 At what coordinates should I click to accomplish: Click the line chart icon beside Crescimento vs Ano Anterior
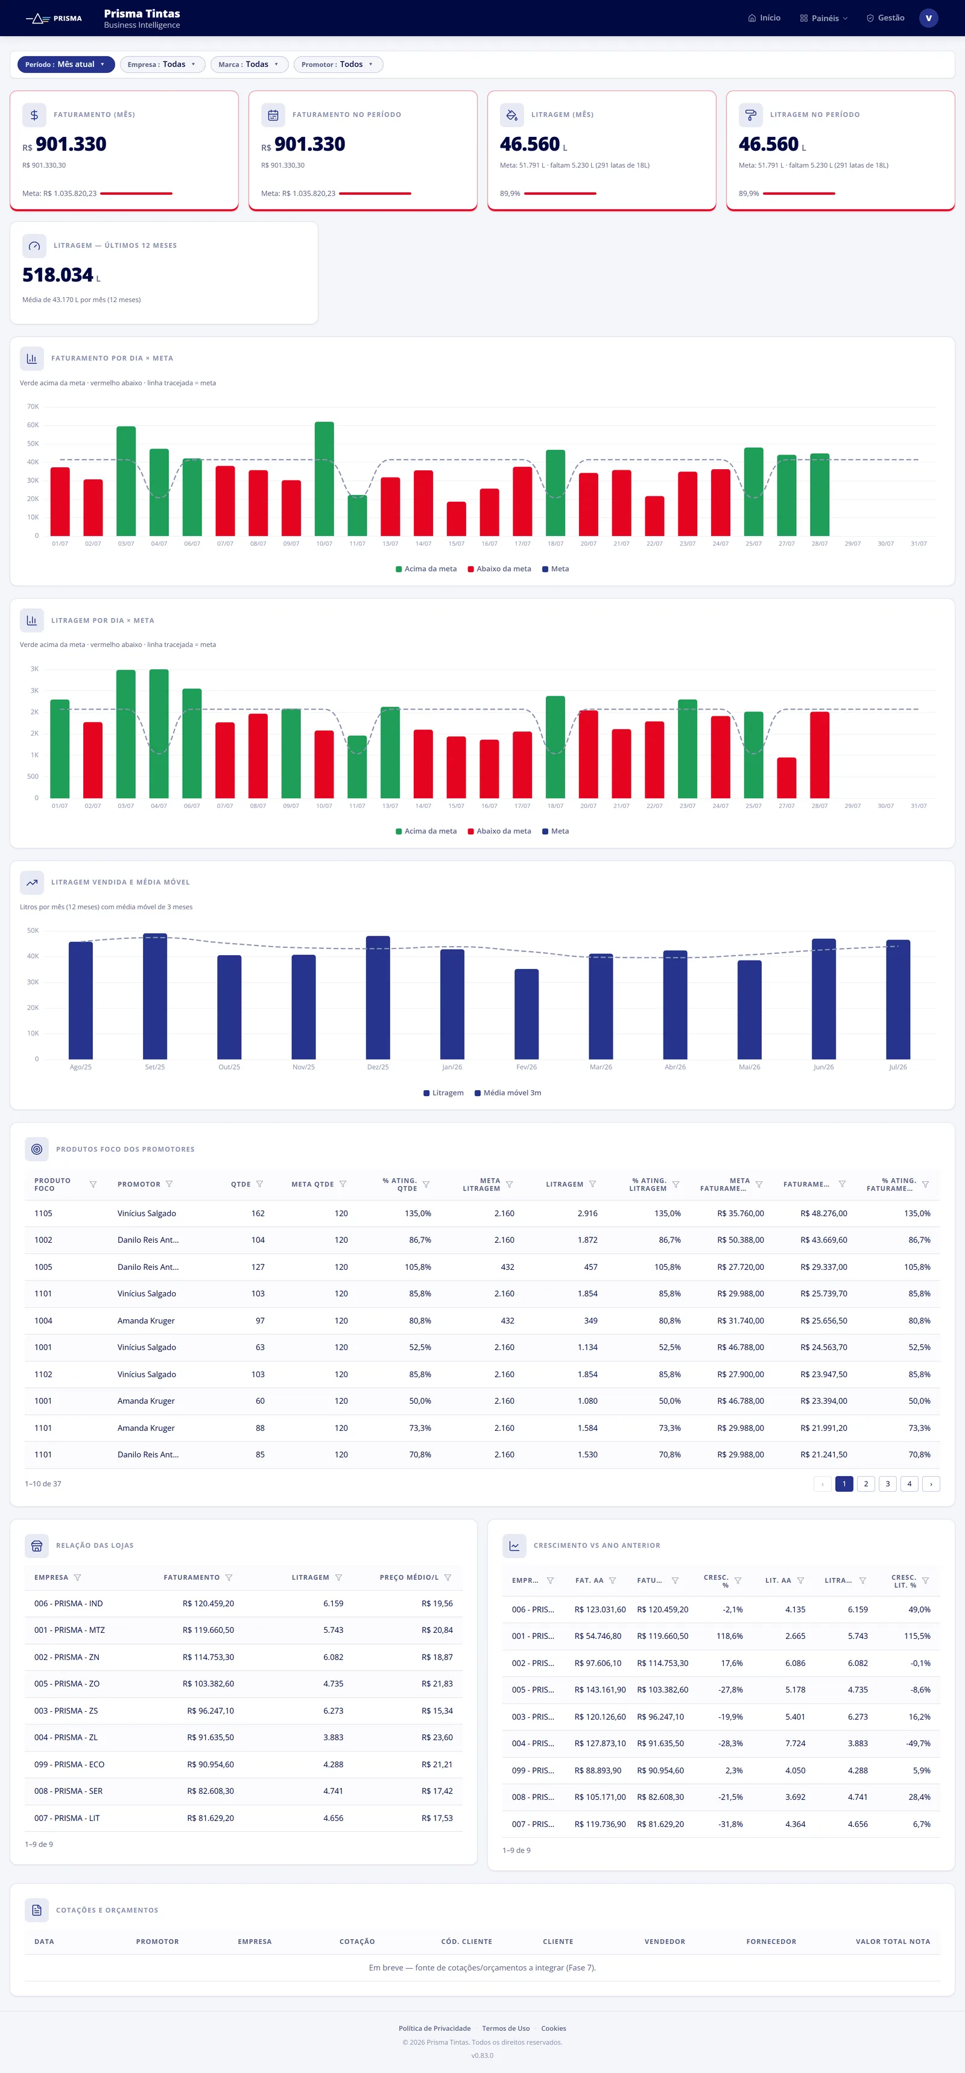[x=514, y=1545]
